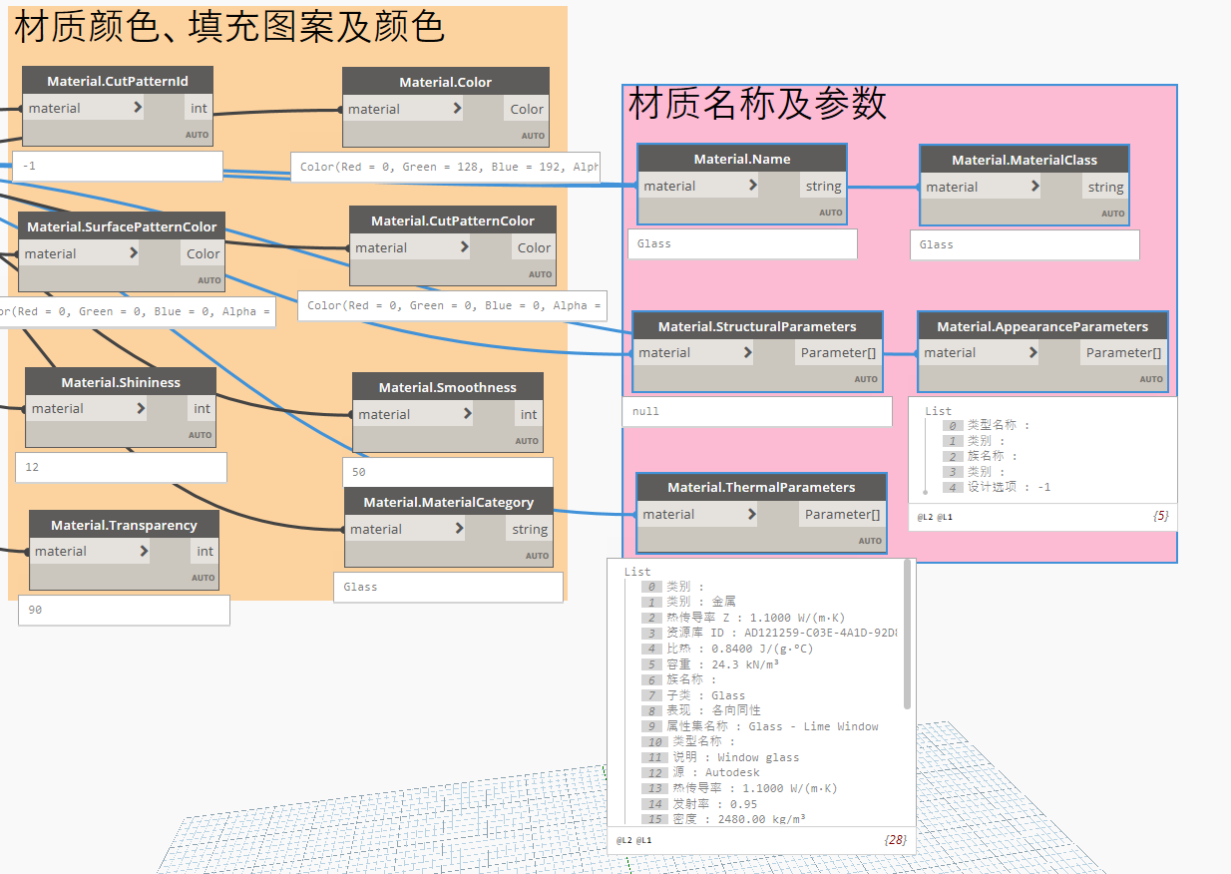Expand the input chevron on Material.StructuralParameters
This screenshot has height=874, width=1231.
coord(748,351)
